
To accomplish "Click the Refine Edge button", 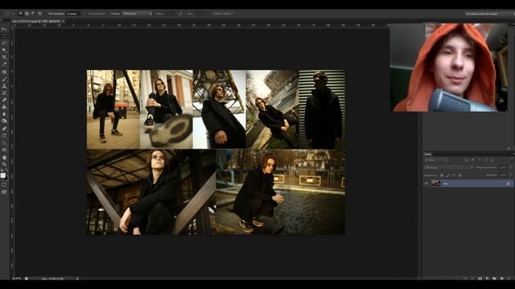I will click(x=222, y=14).
